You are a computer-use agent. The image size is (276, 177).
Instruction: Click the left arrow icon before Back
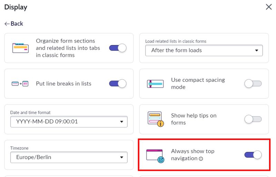pos(7,24)
